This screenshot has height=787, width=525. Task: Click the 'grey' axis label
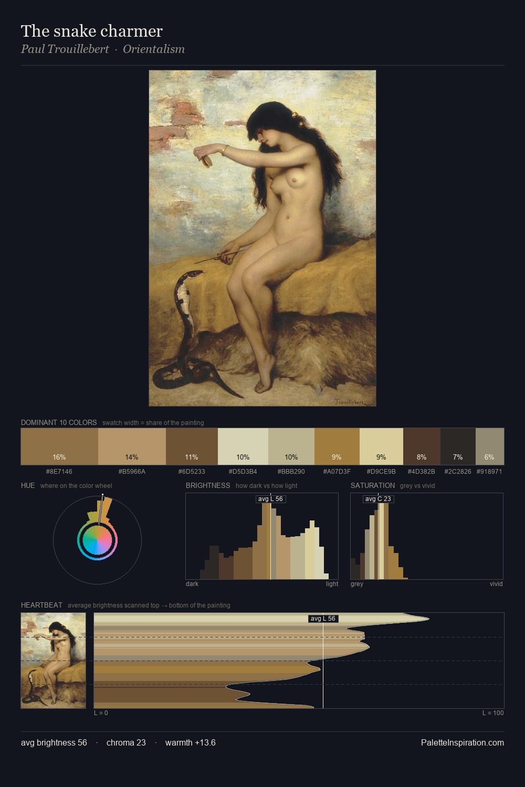(x=357, y=584)
